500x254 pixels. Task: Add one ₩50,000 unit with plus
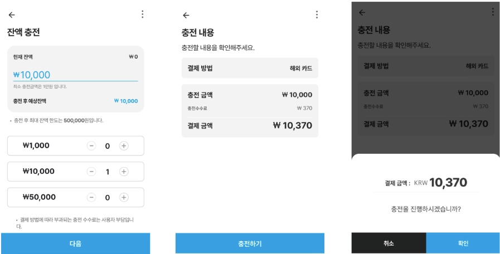pos(124,197)
